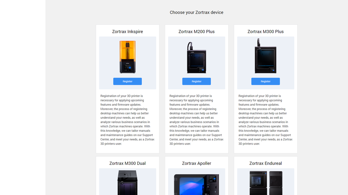Click the Inkspire registration description text

pyautogui.click(x=127, y=120)
